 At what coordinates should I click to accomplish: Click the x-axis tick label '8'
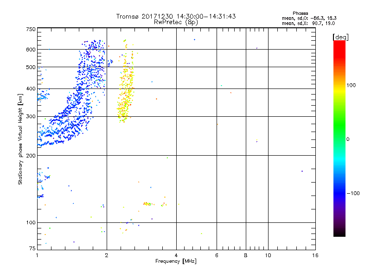coord(246,255)
